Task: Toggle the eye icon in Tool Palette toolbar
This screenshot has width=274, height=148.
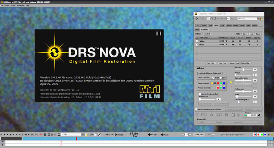Action: pos(200,19)
